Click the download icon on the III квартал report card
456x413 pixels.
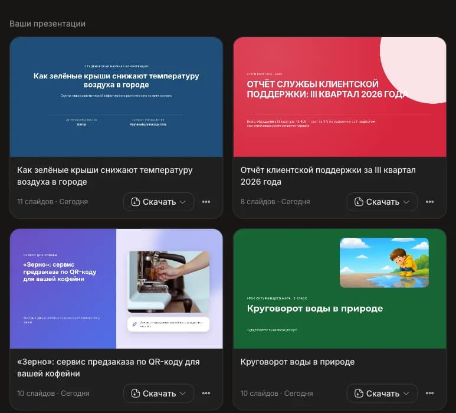point(359,202)
